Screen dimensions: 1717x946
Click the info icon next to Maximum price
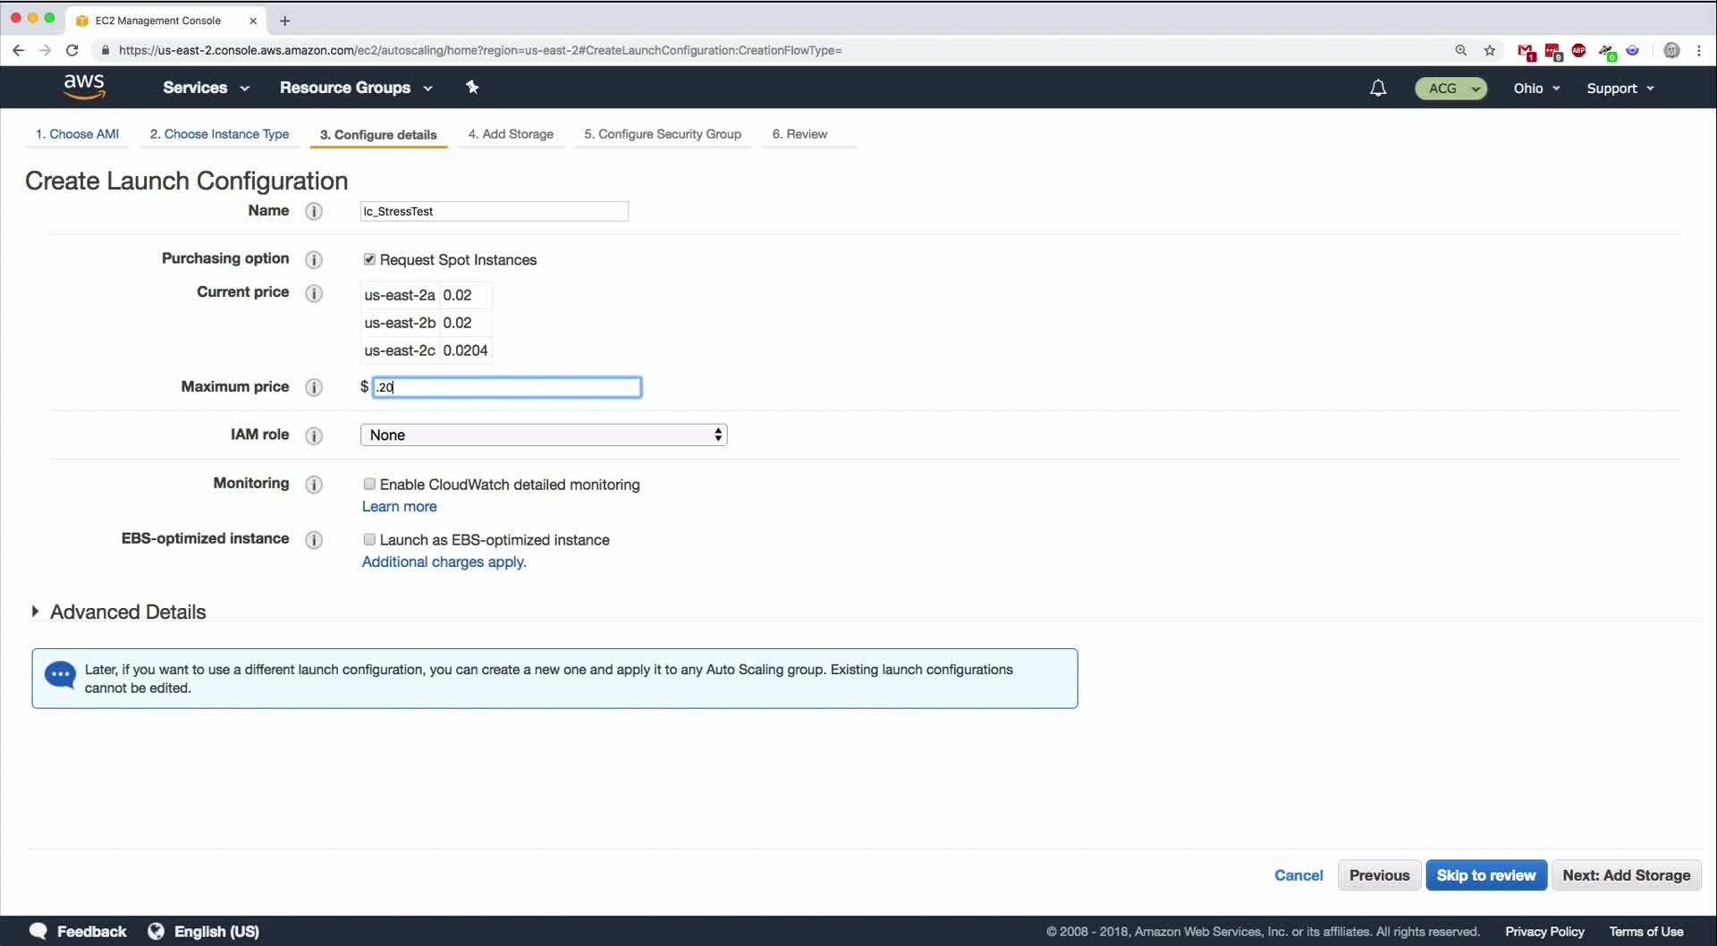314,387
